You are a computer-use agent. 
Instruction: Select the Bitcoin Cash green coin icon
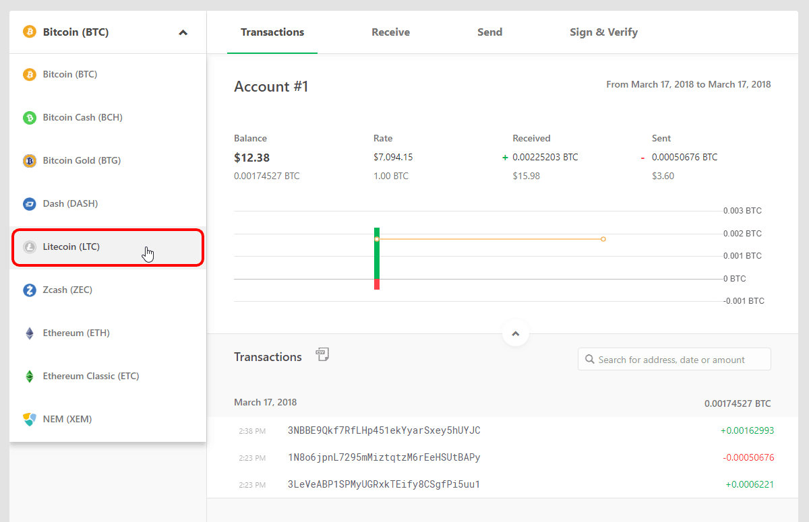point(30,117)
